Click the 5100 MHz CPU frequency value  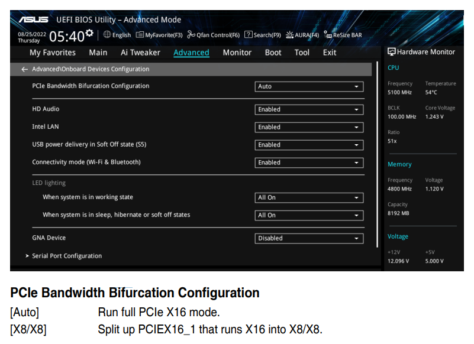[399, 92]
